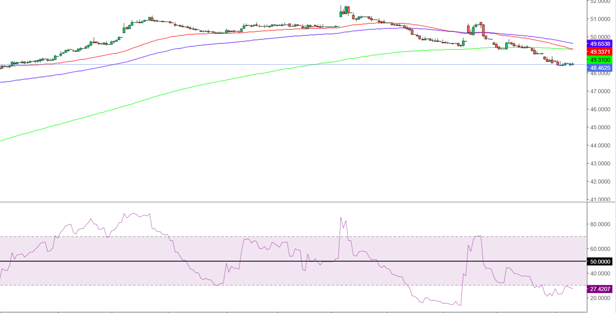Click the RSI 40.0000 axis label
The height and width of the screenshot is (313, 616).
(x=600, y=273)
